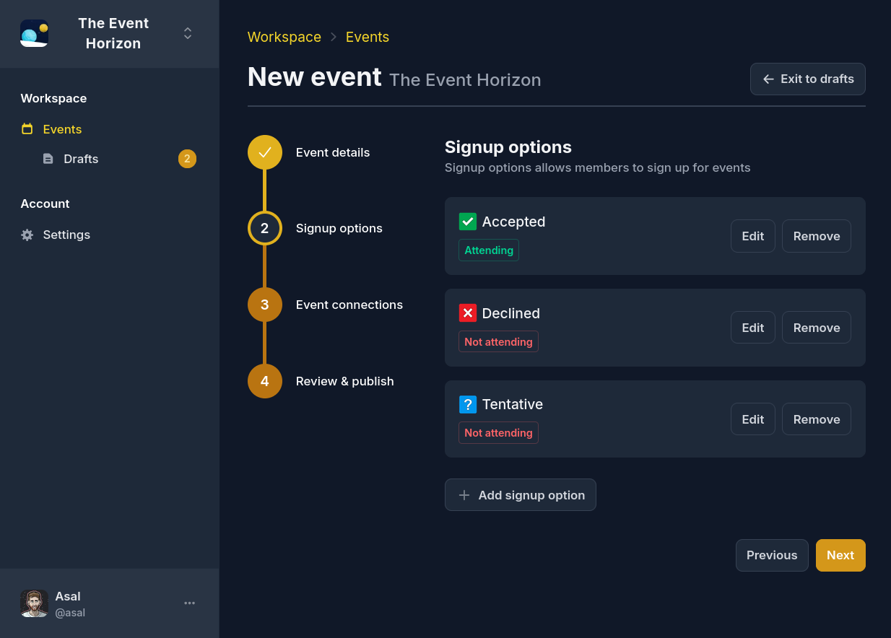The image size is (891, 638).
Task: Open the account options ellipsis menu
Action: coord(189,603)
